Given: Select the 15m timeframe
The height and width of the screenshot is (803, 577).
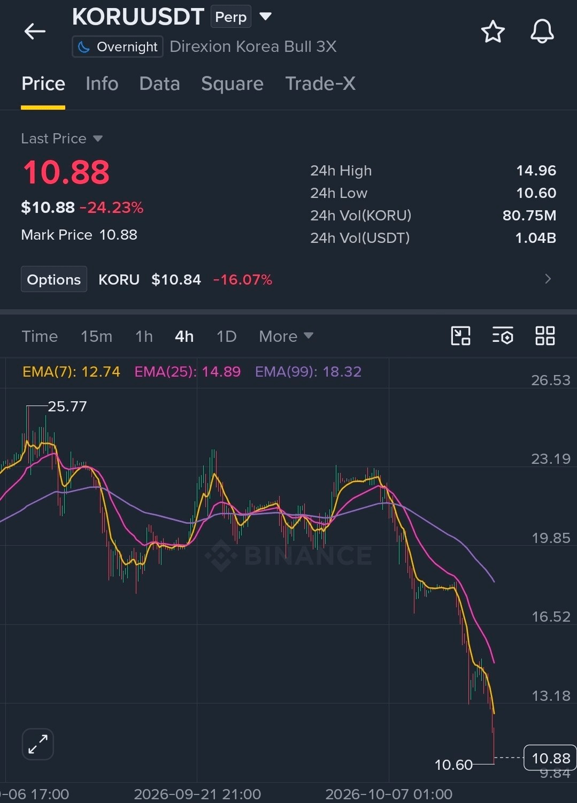Looking at the screenshot, I should [96, 336].
